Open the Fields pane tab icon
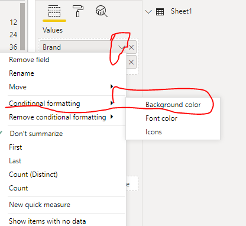Screen dimensions: 246x226 tap(54, 11)
